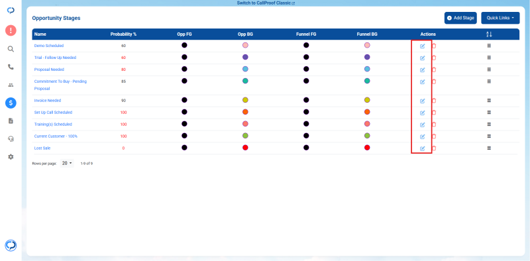Open the document reports sidebar icon
This screenshot has height=261, width=530.
pos(11,121)
